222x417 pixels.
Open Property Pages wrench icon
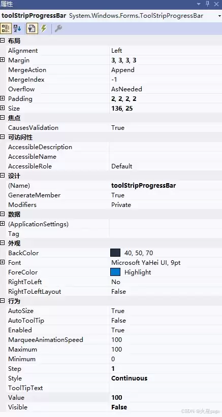coord(58,28)
